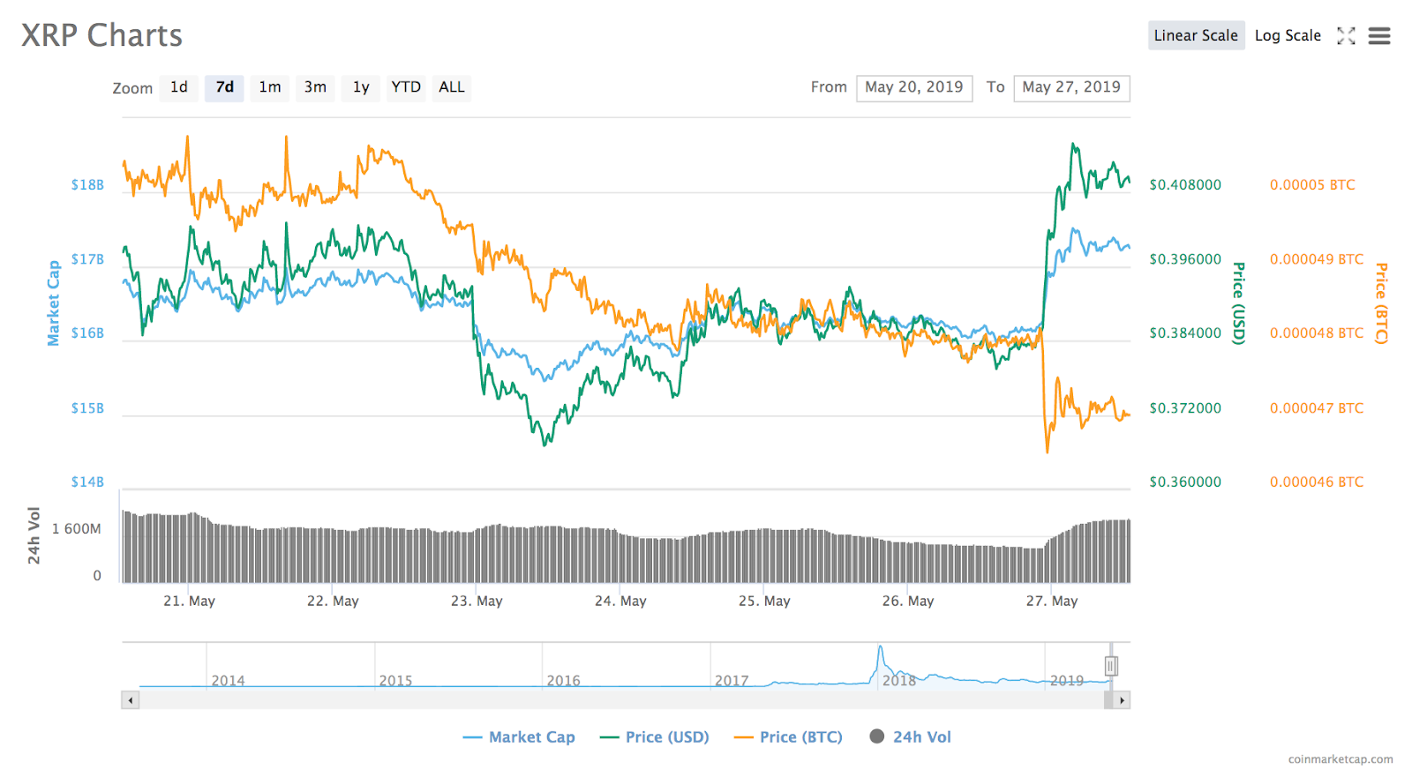Click the 25. May axis label
The width and height of the screenshot is (1412, 777).
(764, 601)
